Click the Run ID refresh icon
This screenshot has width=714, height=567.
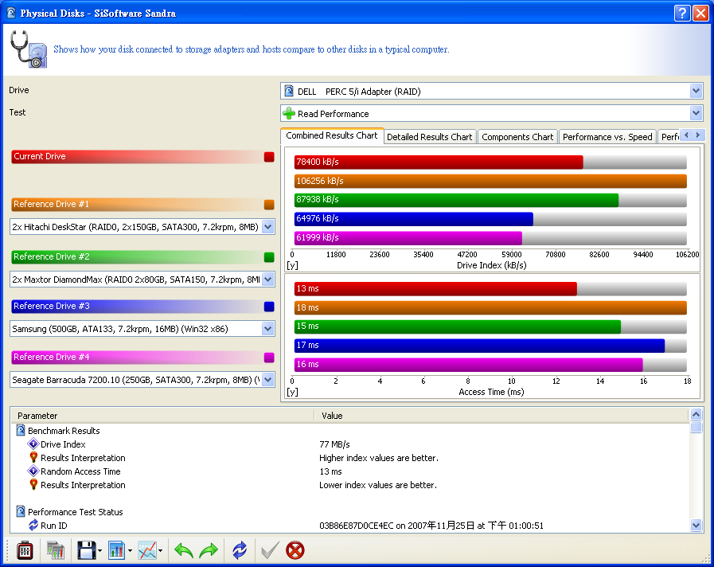point(33,525)
